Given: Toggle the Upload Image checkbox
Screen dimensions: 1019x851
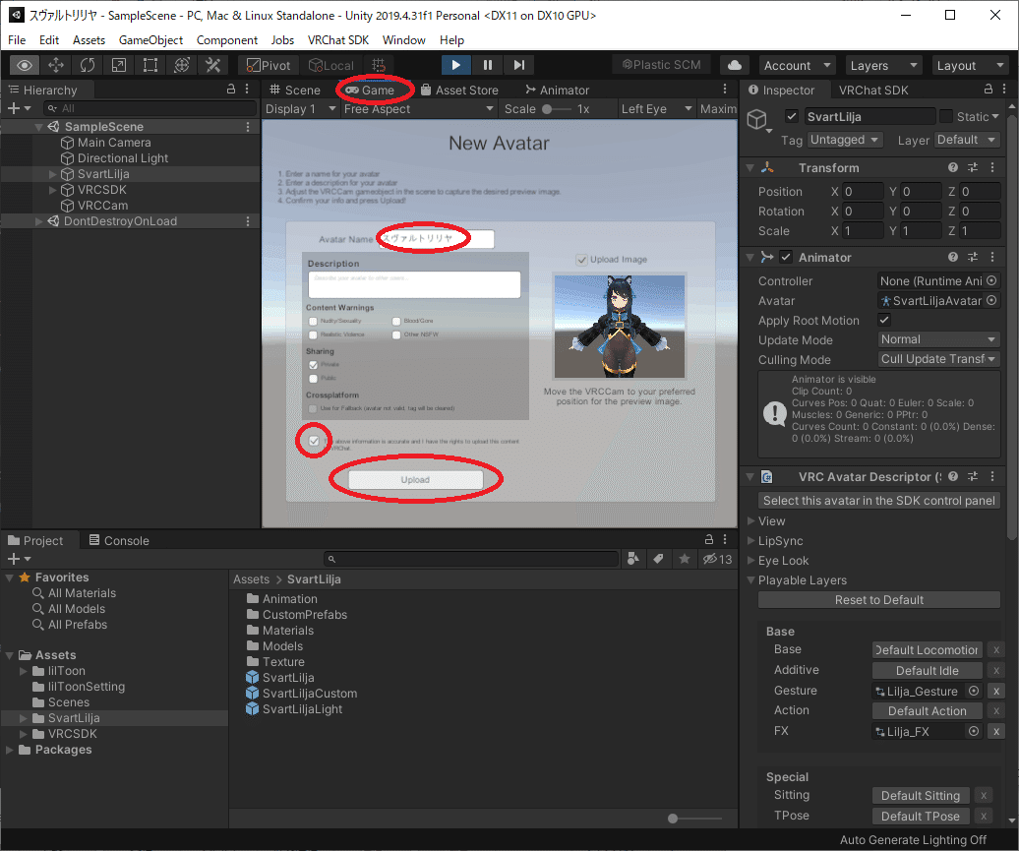Looking at the screenshot, I should coord(581,260).
